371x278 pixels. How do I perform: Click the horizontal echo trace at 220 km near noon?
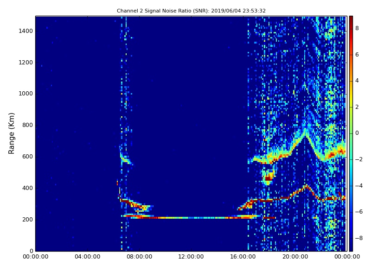tap(191, 217)
